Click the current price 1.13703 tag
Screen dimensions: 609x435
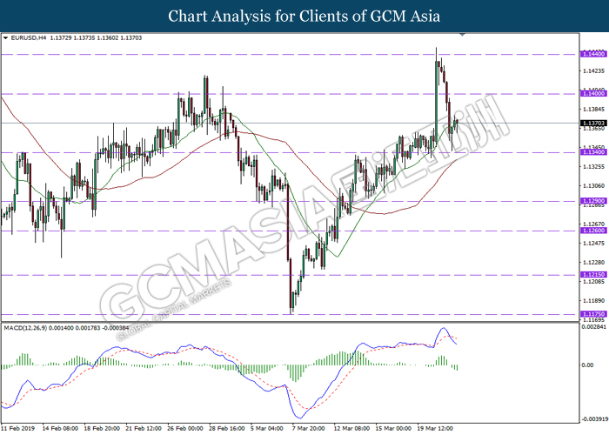tap(593, 124)
